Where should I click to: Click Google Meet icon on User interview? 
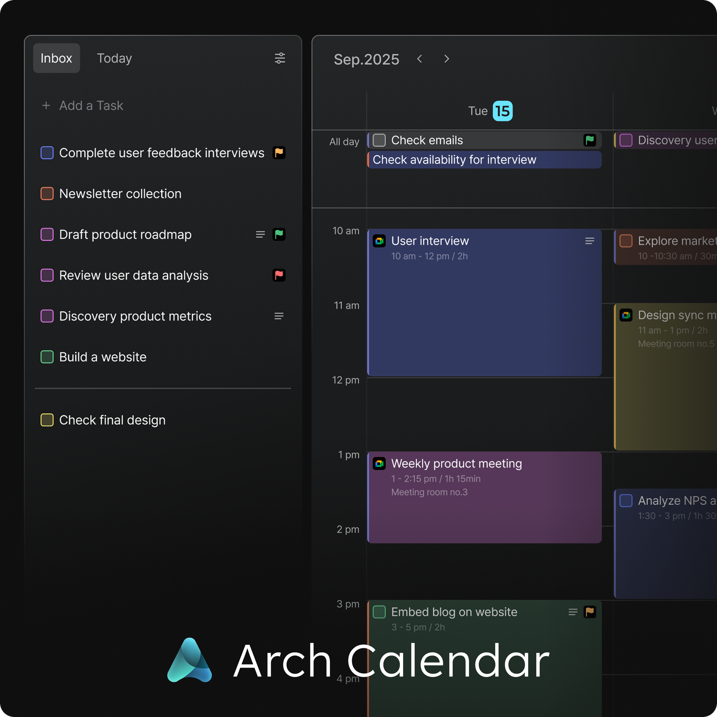[379, 241]
